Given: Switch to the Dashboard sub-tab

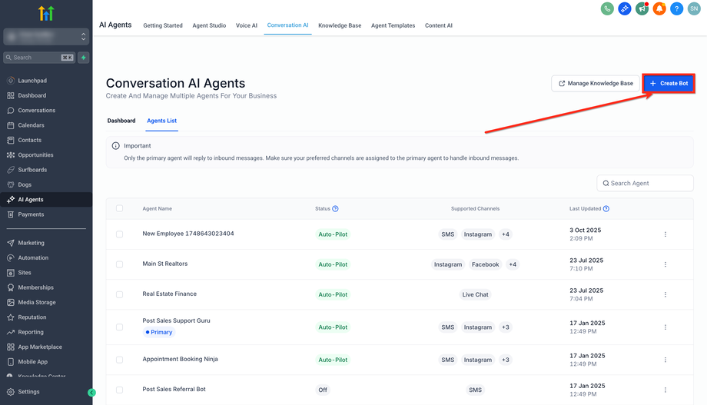Looking at the screenshot, I should pos(121,121).
